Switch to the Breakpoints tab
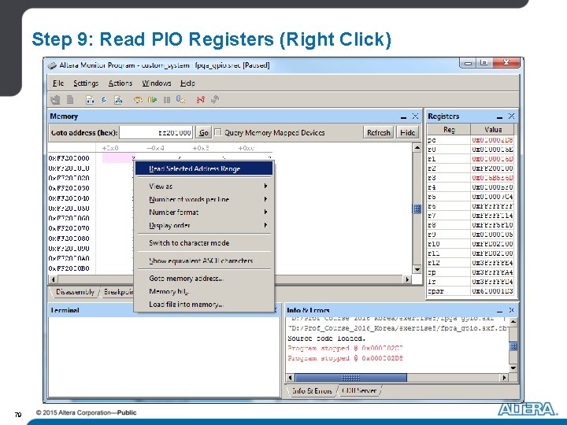Image resolution: width=567 pixels, height=425 pixels. pos(117,292)
